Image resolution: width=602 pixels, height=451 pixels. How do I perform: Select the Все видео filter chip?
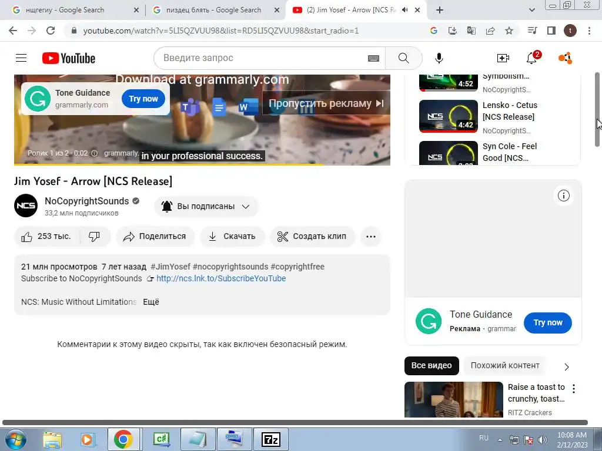point(432,365)
